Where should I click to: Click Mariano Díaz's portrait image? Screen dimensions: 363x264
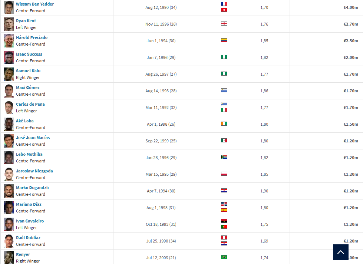(x=9, y=208)
